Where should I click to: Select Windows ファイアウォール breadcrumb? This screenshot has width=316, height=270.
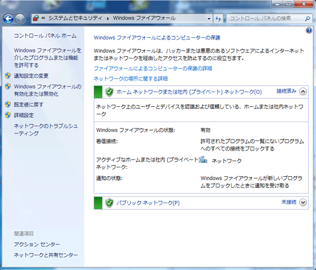tap(144, 18)
